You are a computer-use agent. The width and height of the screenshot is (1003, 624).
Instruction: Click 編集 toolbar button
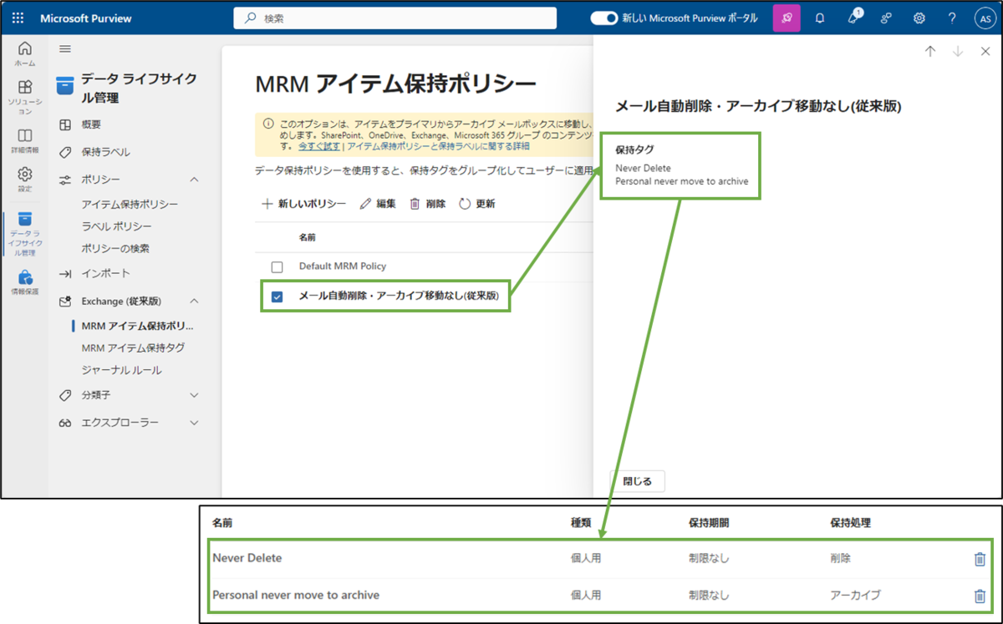[378, 204]
